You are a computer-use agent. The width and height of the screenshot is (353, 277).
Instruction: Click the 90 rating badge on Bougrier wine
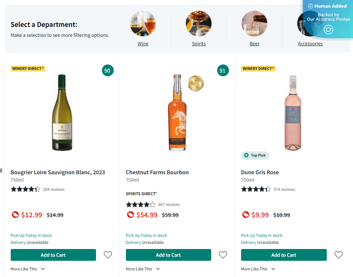click(x=108, y=70)
